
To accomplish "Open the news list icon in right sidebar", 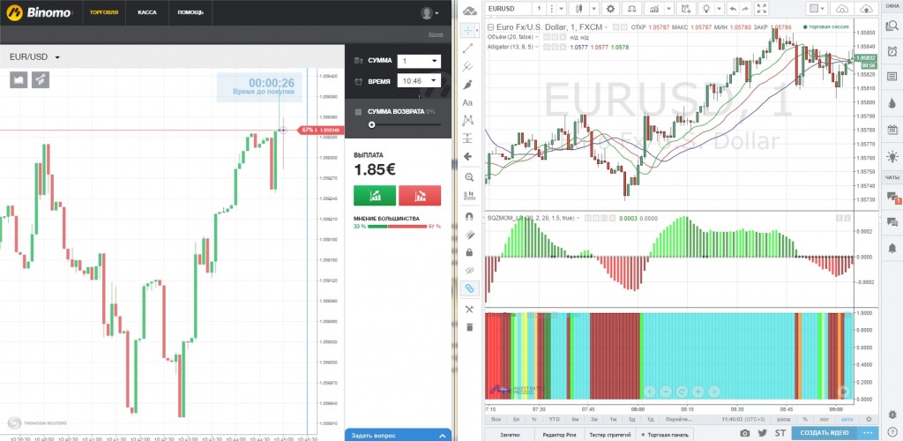I will pyautogui.click(x=892, y=76).
